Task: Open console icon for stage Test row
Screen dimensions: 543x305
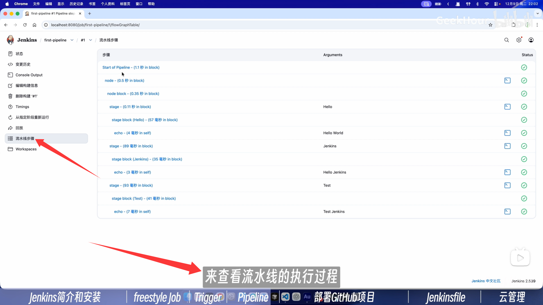Action: point(507,185)
